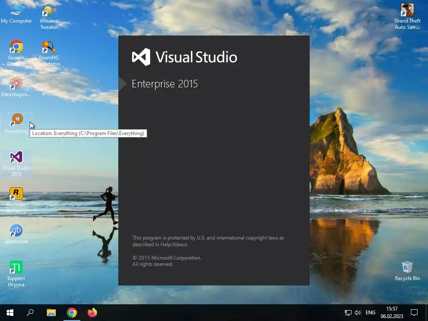Select the DataWagon desktop shortcut
This screenshot has width=428, height=321.
16,87
